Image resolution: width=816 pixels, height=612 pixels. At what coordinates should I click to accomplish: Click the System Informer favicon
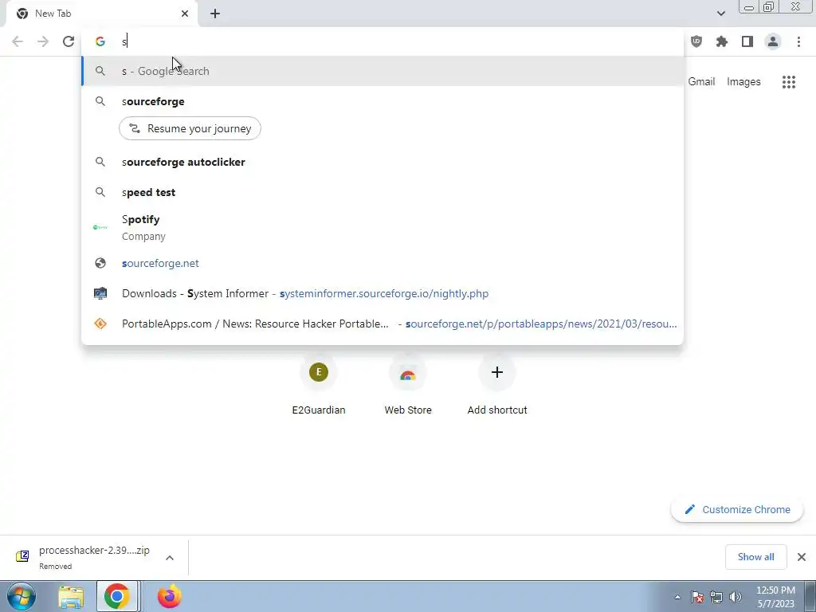pos(100,293)
